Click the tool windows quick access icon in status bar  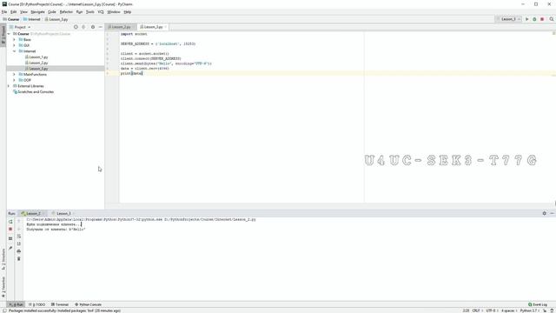click(3, 310)
